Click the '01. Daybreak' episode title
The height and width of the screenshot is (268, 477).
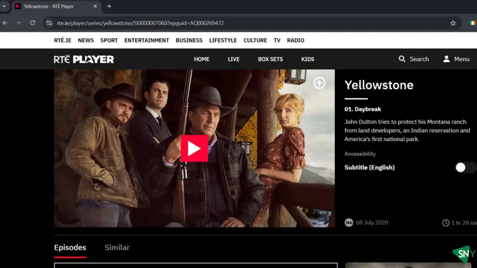pos(363,109)
